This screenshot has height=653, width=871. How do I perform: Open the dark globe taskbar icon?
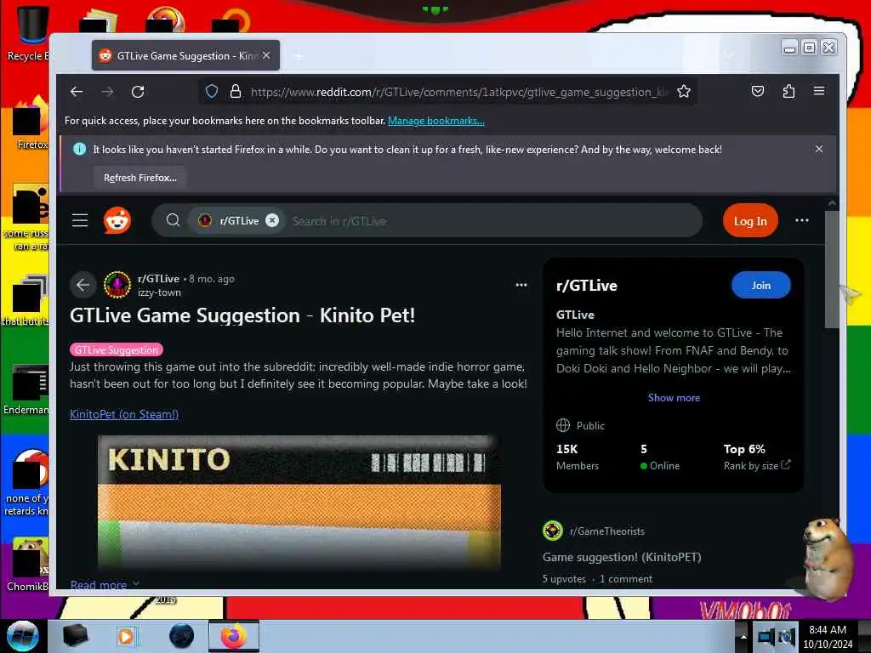point(181,636)
